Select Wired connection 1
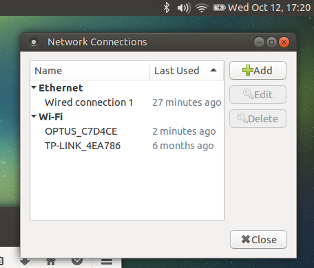This screenshot has height=268, width=314. pyautogui.click(x=127, y=102)
